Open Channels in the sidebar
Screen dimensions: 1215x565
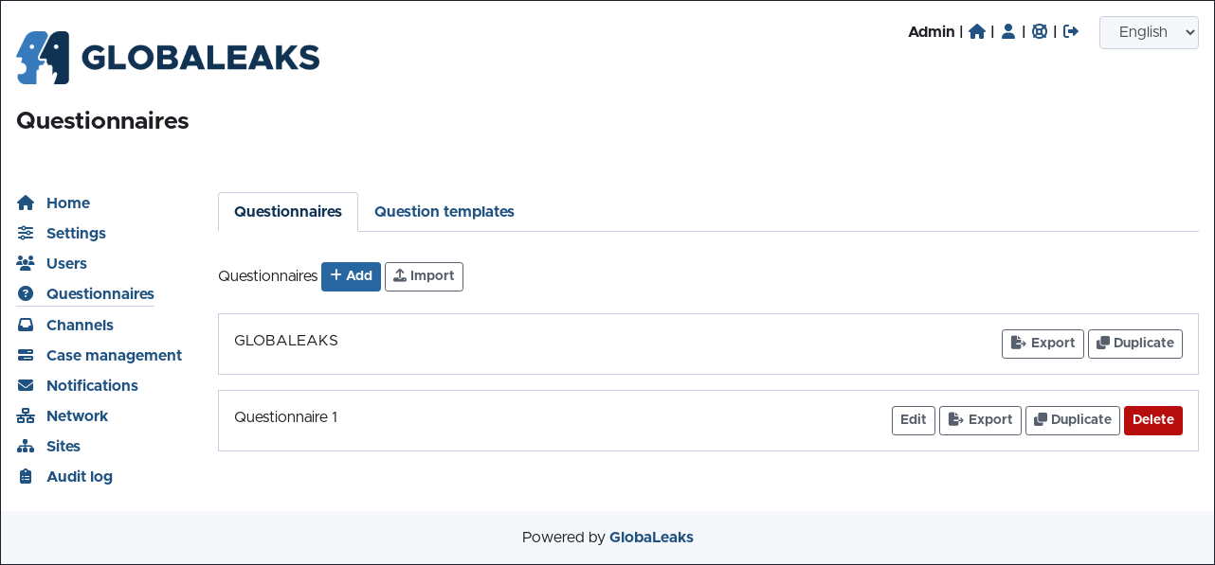click(80, 325)
